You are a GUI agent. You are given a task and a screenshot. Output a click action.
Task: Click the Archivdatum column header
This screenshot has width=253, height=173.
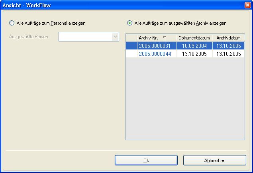[228, 38]
